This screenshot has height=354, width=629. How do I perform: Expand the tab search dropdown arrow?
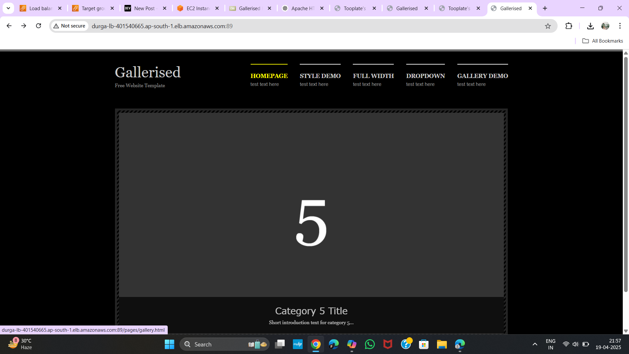pyautogui.click(x=8, y=8)
